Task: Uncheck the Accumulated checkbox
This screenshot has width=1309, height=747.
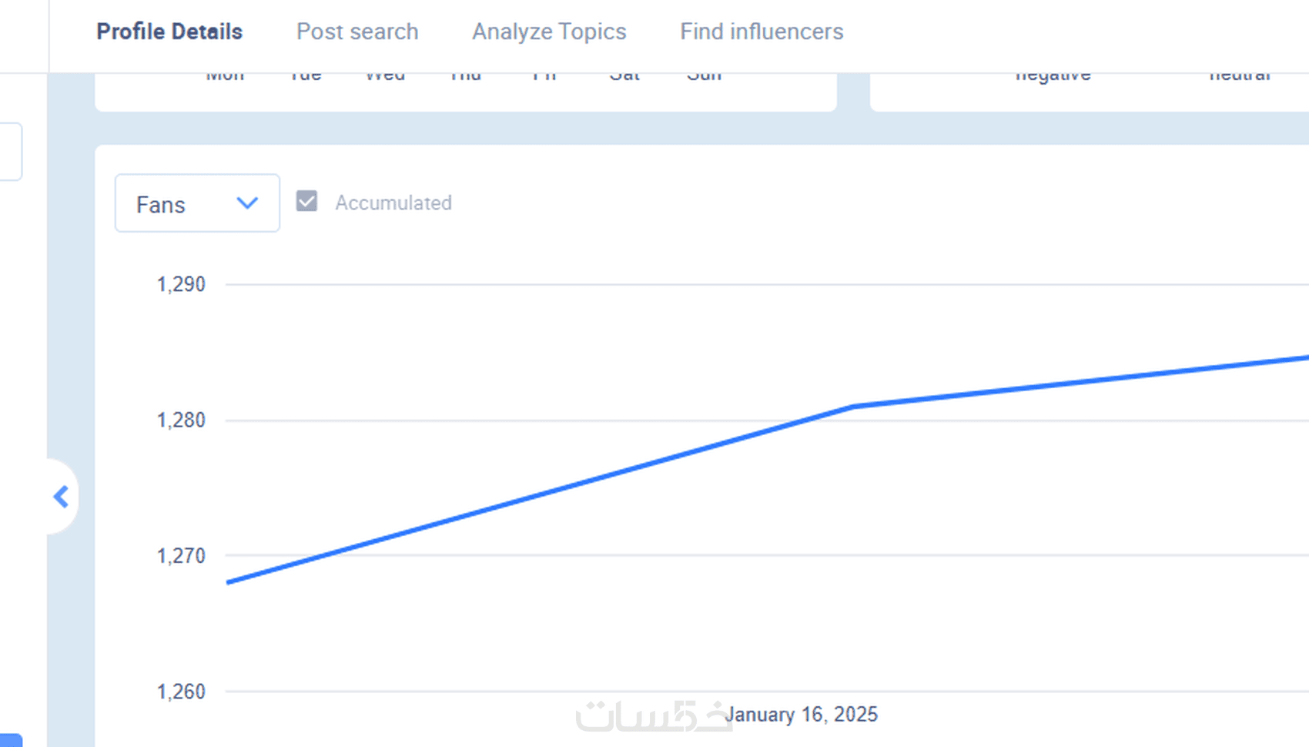Action: pos(306,202)
